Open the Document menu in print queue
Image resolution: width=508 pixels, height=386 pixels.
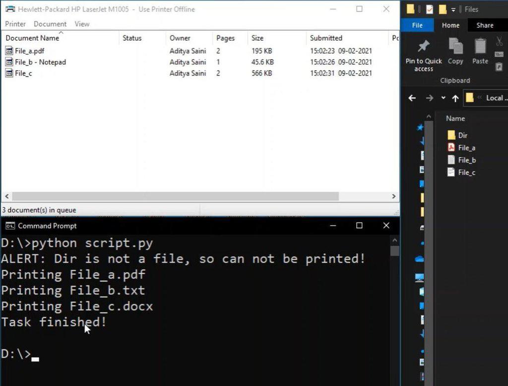(50, 24)
